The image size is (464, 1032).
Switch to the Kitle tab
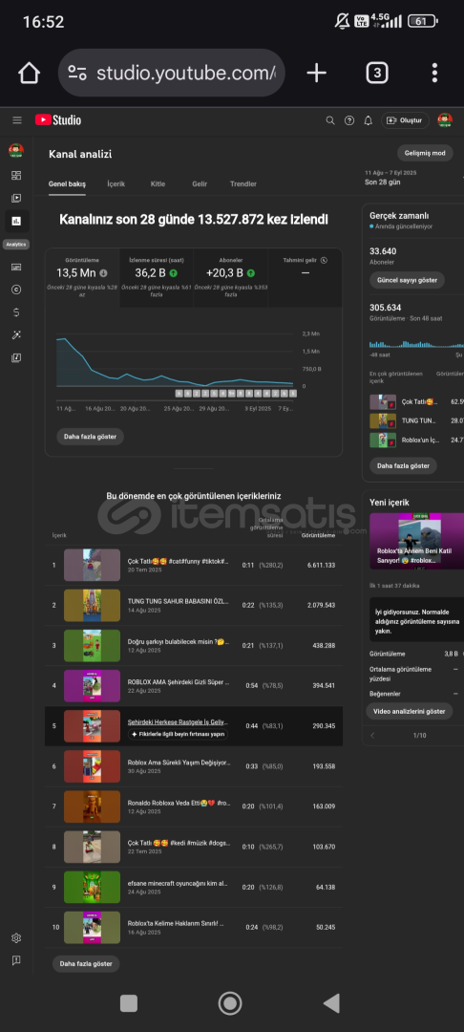click(x=158, y=184)
